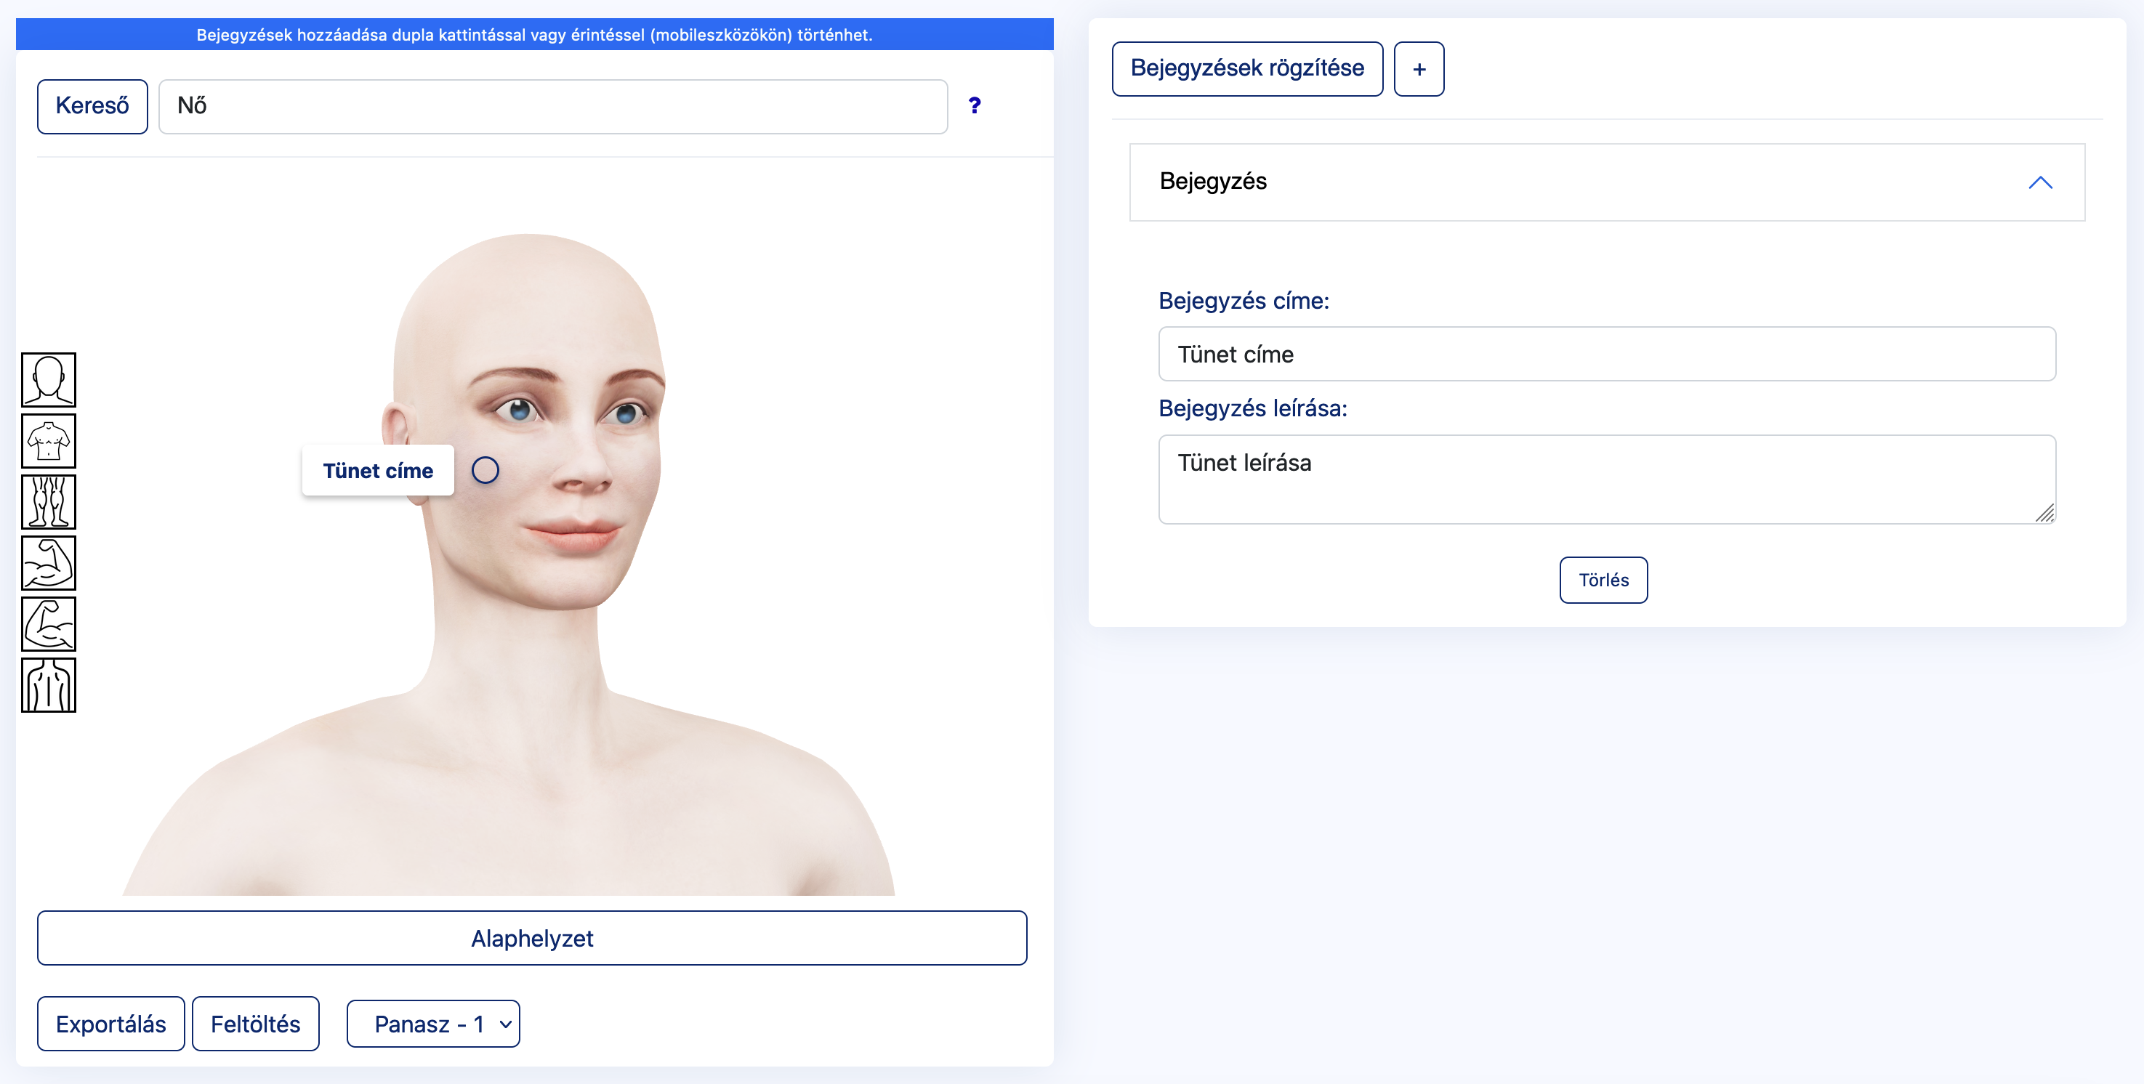Click the Feltöltés upload button
Screen dimensions: 2144x1084
tap(256, 1023)
